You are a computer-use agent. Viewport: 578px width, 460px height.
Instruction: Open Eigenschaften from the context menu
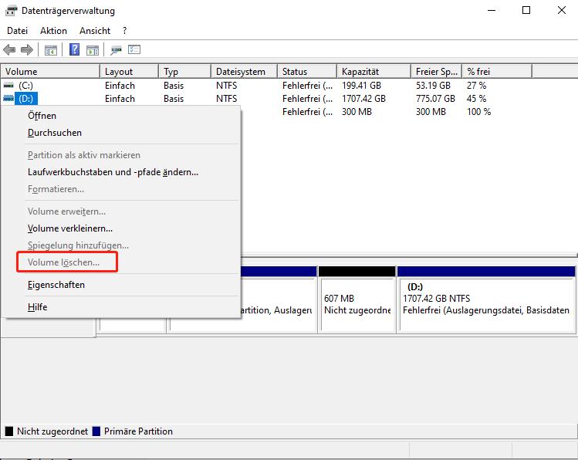pos(56,285)
